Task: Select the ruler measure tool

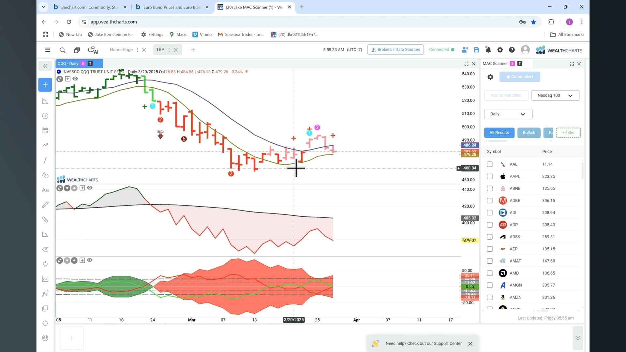Action: [45, 220]
